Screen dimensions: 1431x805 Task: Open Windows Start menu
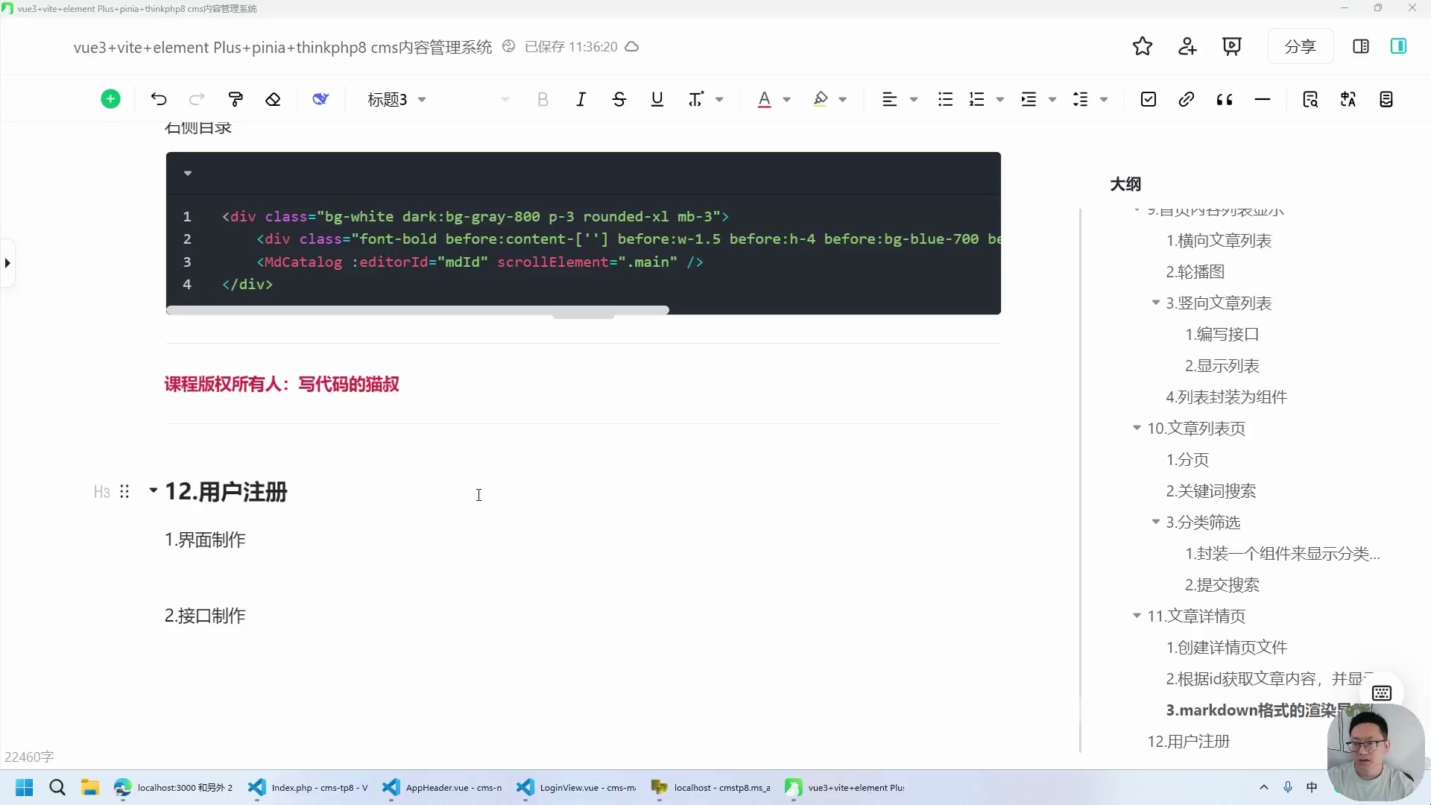coord(25,788)
